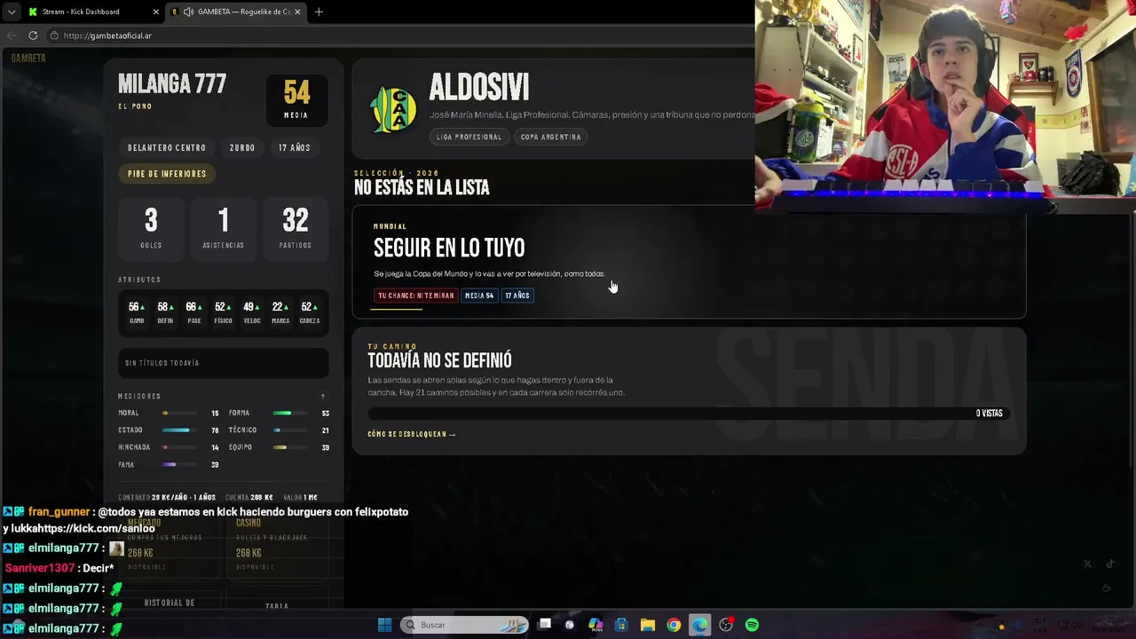
Task: Click the avatar emote in elmilanga777's chat message
Action: click(x=116, y=548)
